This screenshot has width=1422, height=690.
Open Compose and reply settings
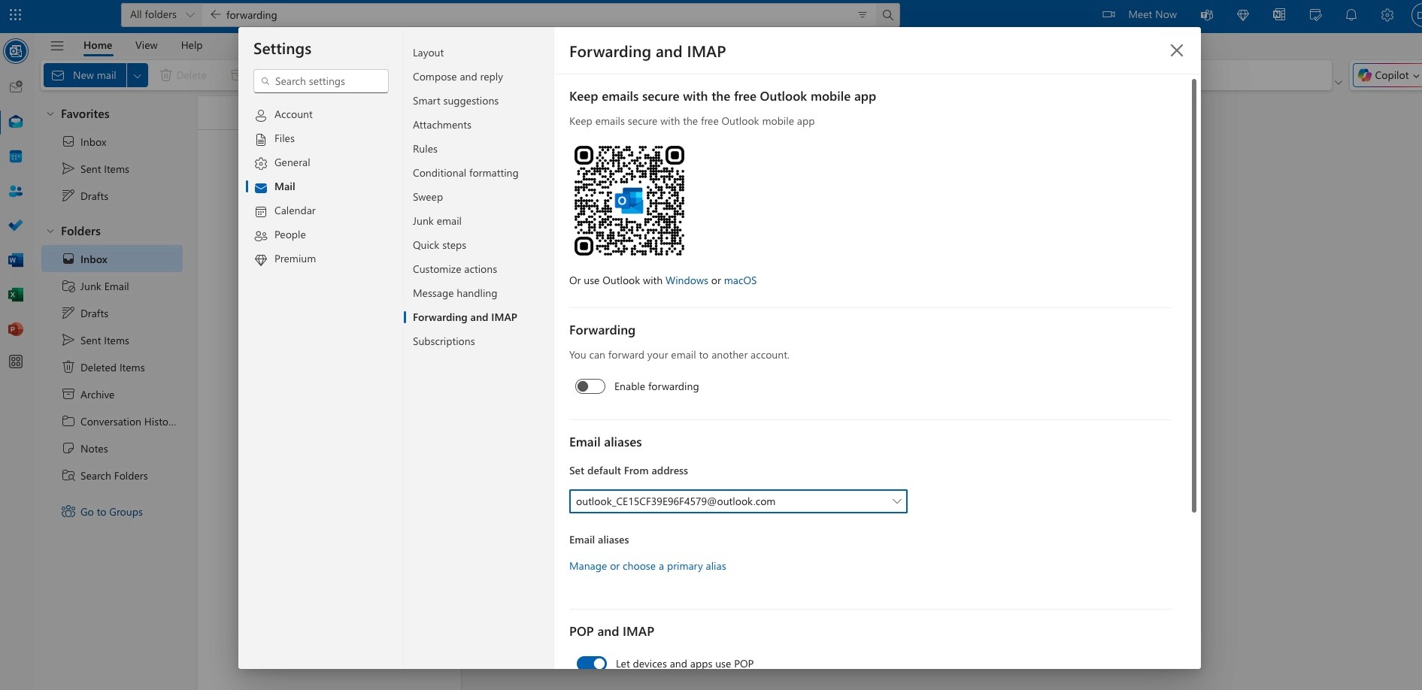(458, 77)
